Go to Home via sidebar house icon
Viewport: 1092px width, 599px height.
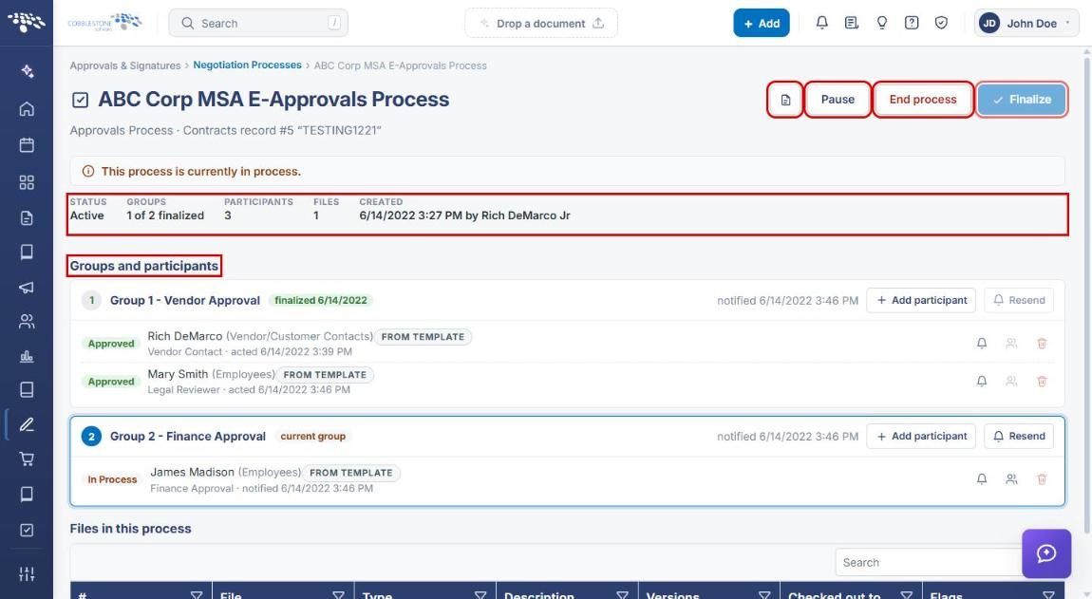(x=27, y=108)
